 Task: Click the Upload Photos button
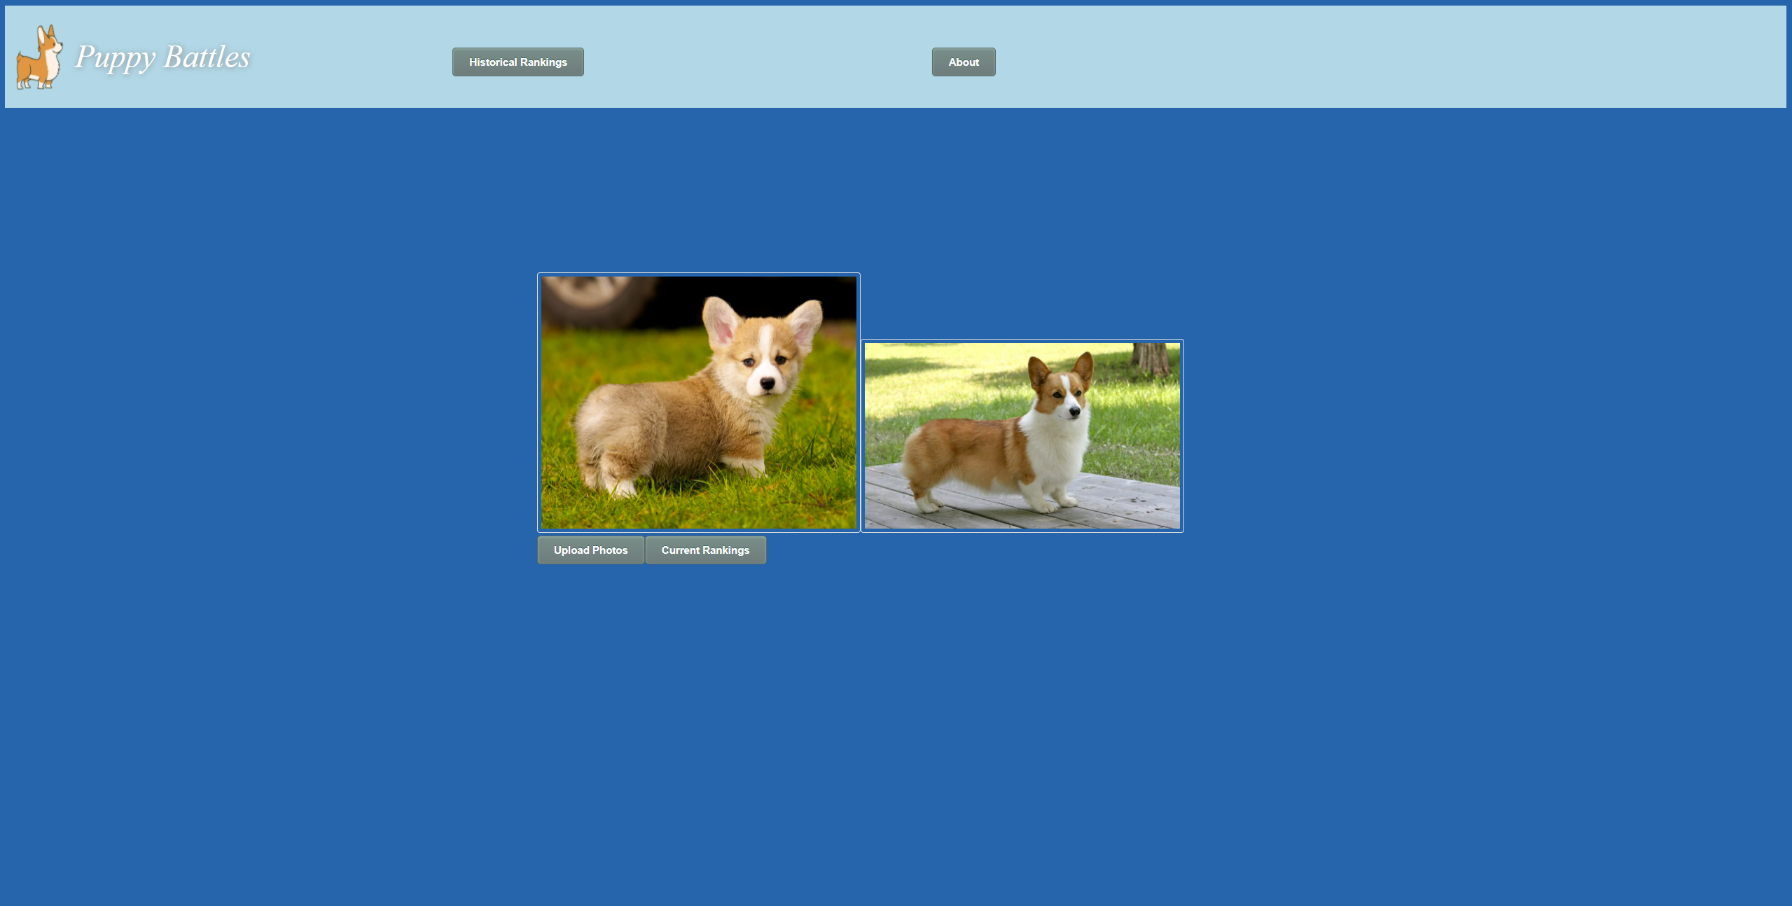pyautogui.click(x=590, y=550)
